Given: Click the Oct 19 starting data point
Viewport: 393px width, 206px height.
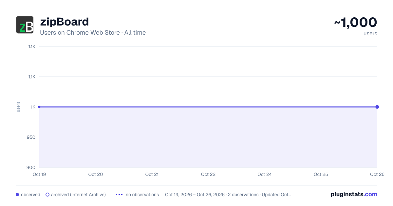Looking at the screenshot, I should pyautogui.click(x=39, y=107).
